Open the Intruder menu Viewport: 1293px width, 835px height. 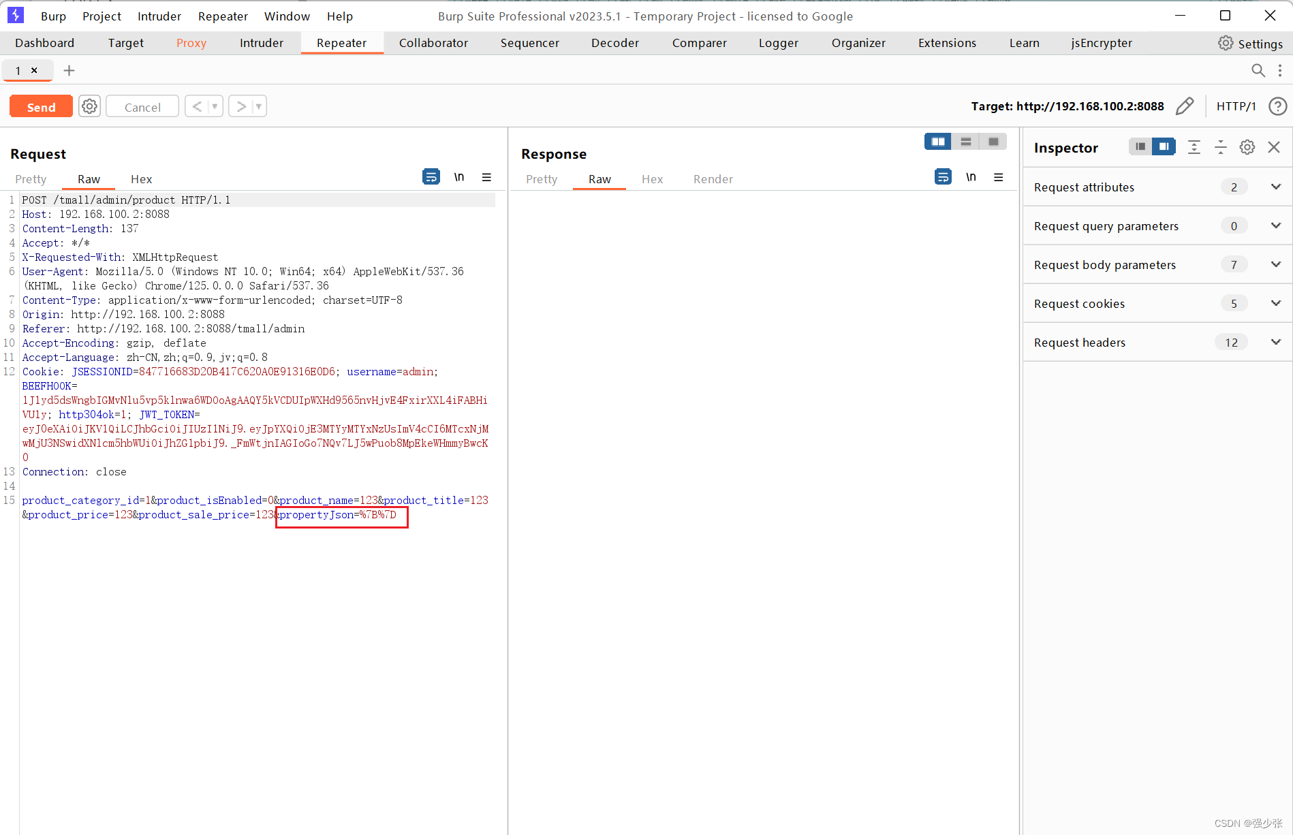(159, 16)
